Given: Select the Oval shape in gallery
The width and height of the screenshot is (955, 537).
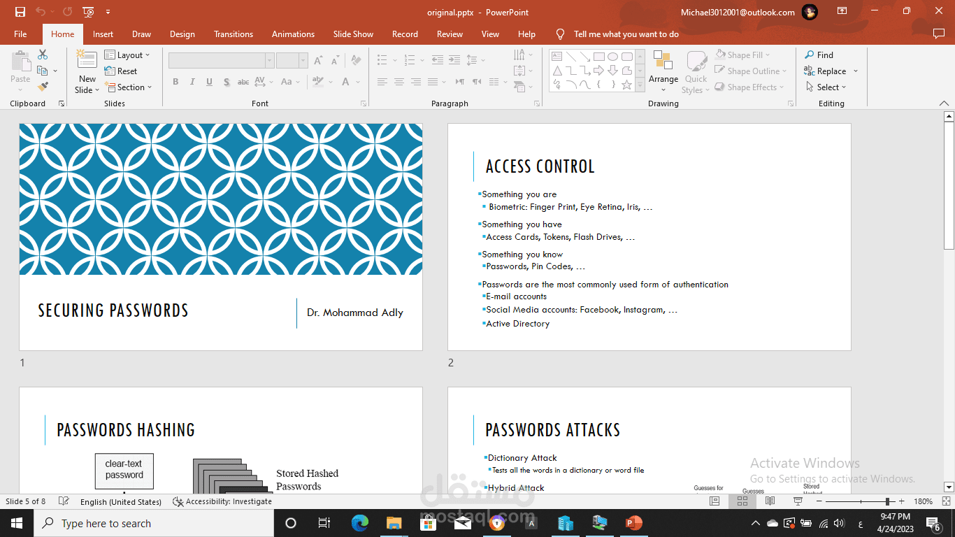Looking at the screenshot, I should coord(613,56).
